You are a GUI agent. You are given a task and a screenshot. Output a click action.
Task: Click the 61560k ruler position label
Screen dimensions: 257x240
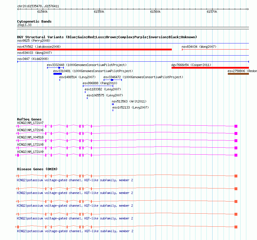click(x=155, y=12)
